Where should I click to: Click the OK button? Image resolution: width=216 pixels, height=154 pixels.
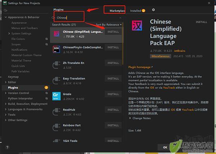click(165, 148)
